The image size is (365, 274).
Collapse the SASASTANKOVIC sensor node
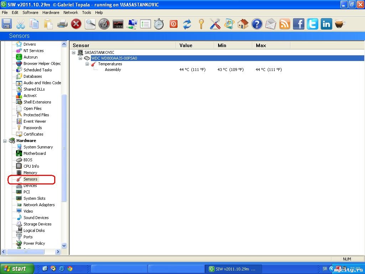point(74,52)
